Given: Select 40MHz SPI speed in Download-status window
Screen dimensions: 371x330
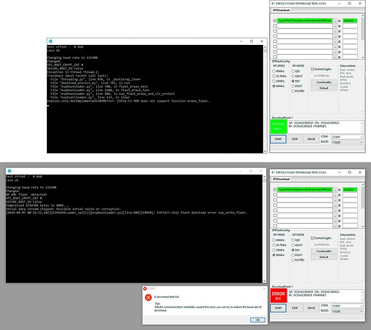Looking at the screenshot, I should [273, 71].
